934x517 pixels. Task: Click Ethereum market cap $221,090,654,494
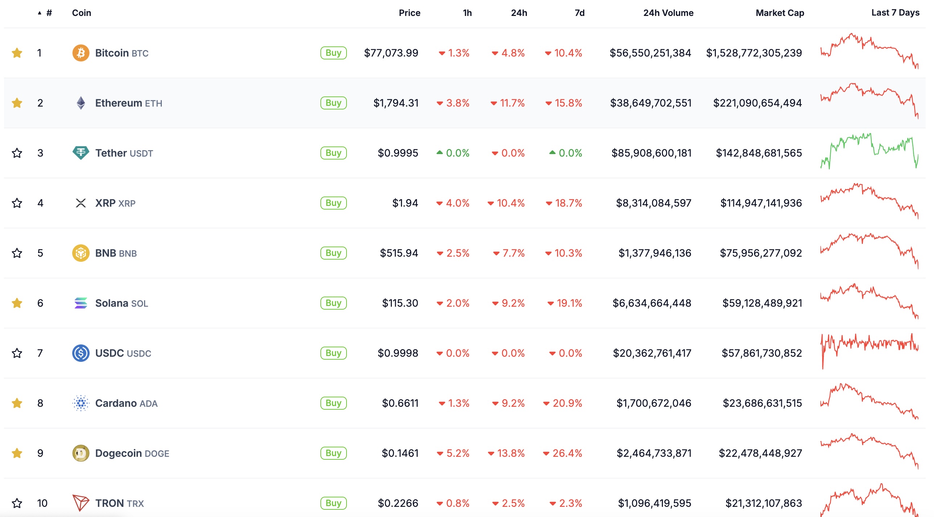click(757, 103)
